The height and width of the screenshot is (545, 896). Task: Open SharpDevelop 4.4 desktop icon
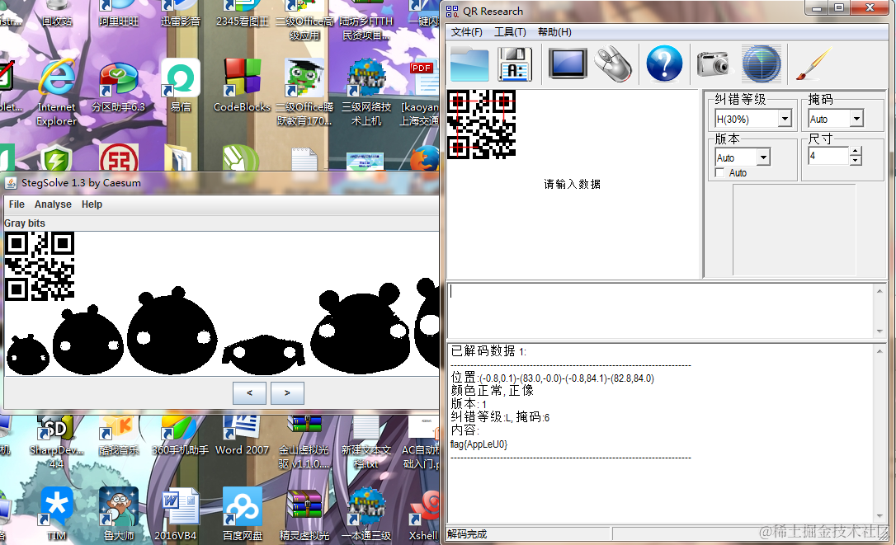[x=56, y=443]
